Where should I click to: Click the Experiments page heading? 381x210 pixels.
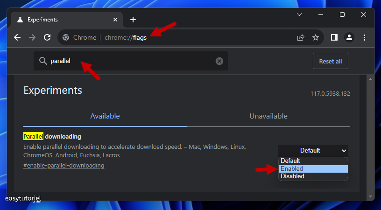pyautogui.click(x=53, y=91)
